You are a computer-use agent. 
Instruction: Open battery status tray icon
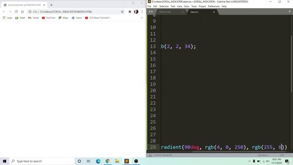[x=259, y=161]
